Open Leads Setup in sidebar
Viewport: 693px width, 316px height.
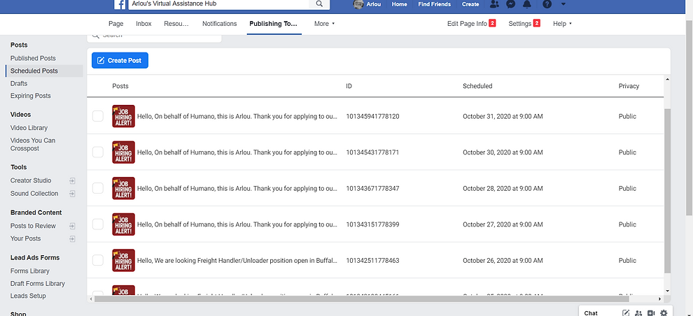point(28,296)
